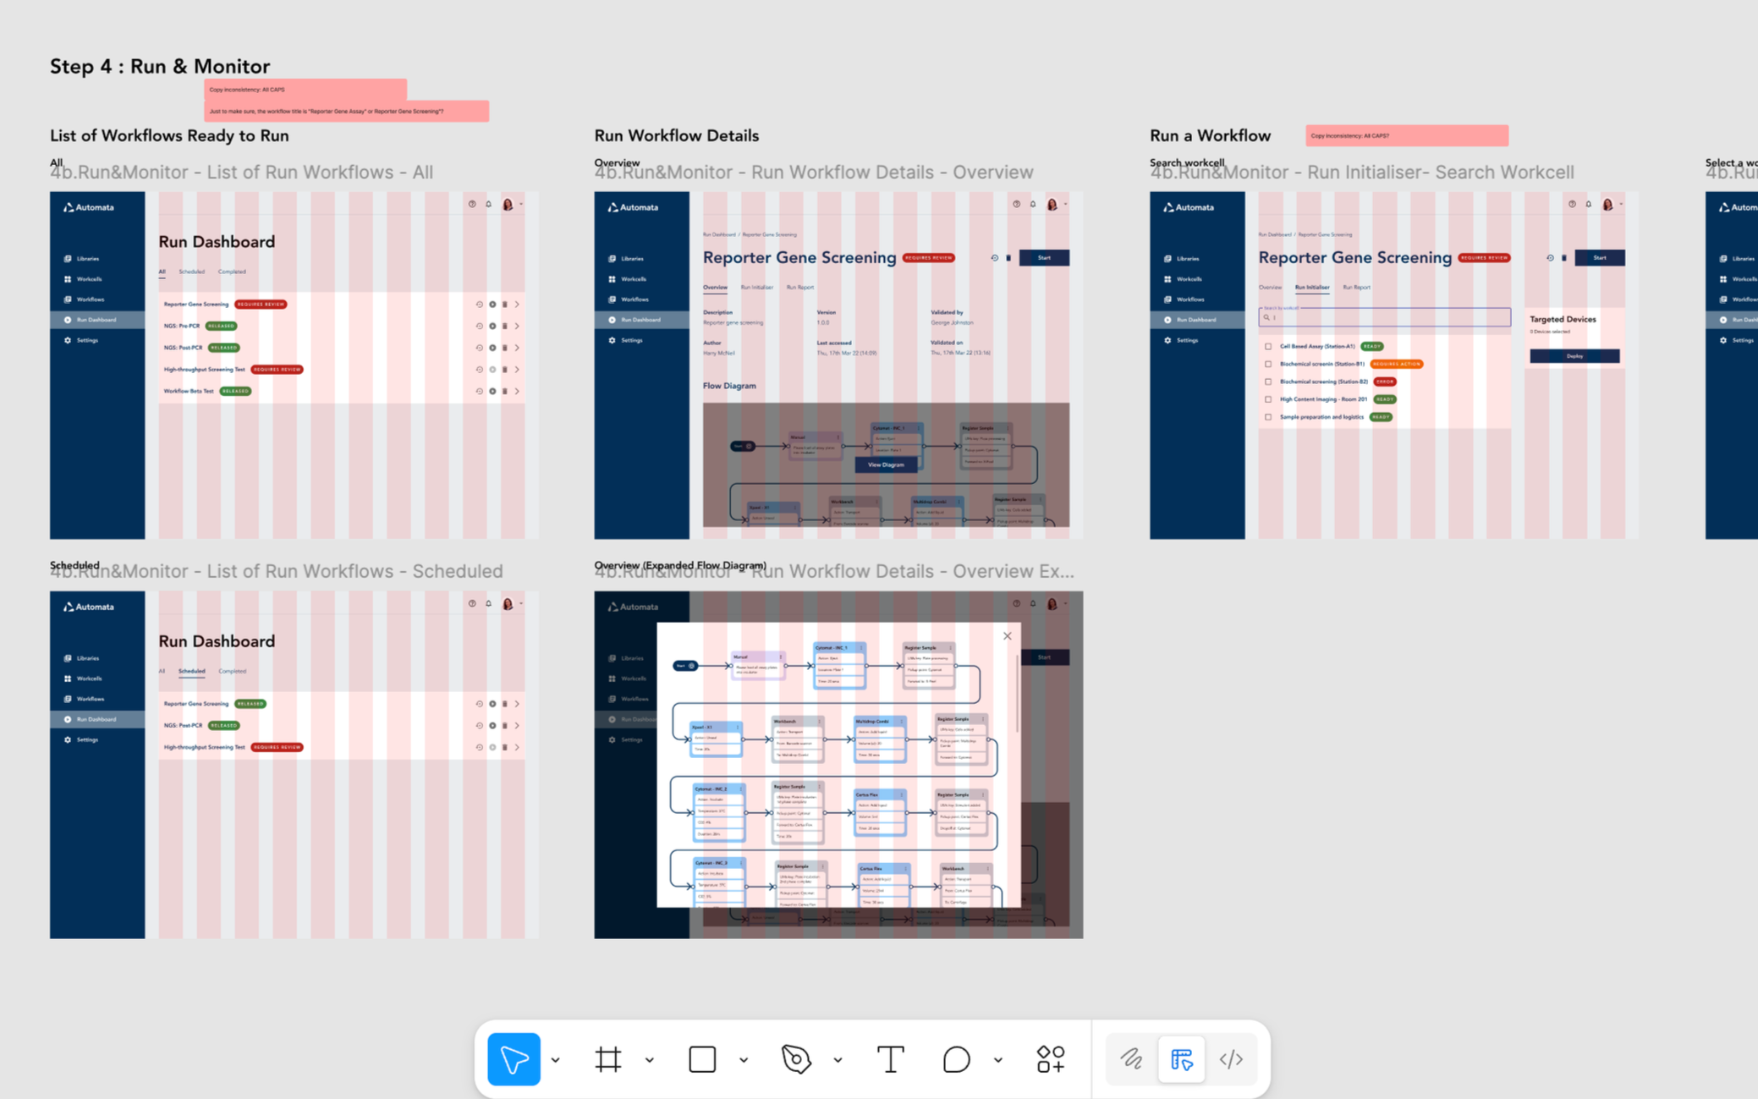Switch to the Scheduled tab in Run Dashboard
This screenshot has height=1099, width=1758.
[x=191, y=272]
